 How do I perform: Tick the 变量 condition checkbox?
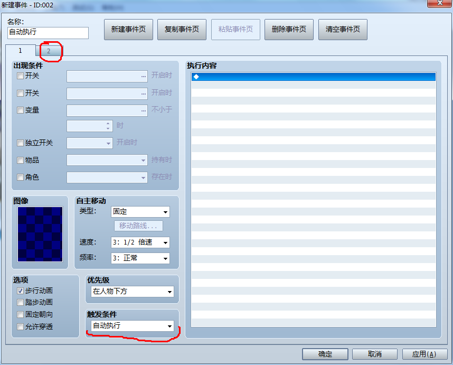[20, 110]
